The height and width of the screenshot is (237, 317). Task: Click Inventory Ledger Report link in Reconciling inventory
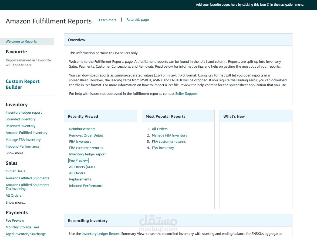click(100, 234)
